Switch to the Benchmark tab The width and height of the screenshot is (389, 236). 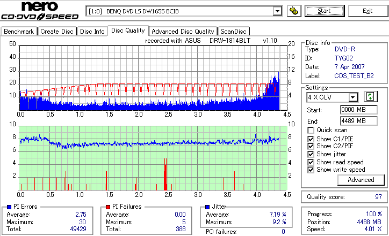19,32
